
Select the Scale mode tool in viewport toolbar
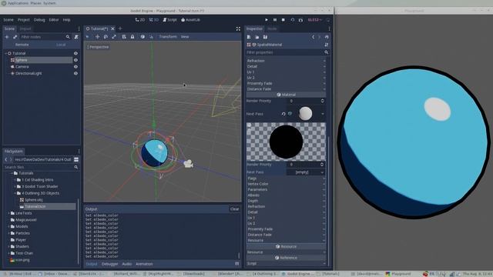(114, 37)
